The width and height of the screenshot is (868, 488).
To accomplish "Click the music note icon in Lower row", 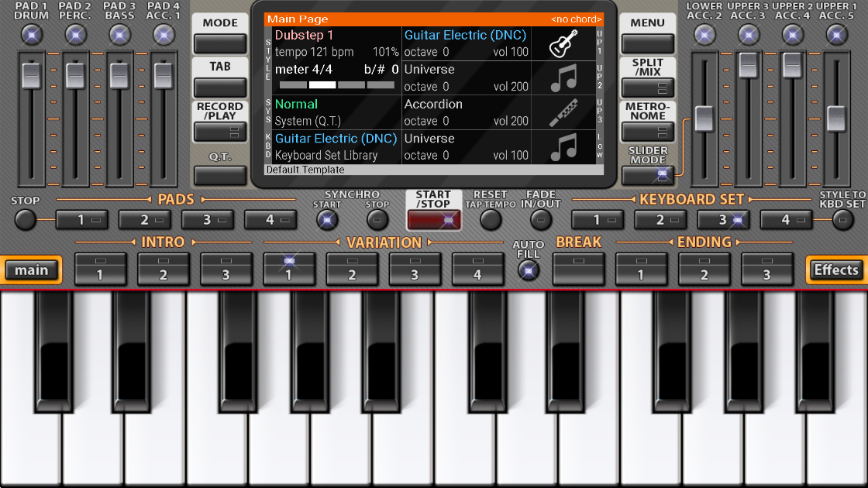I will point(563,146).
